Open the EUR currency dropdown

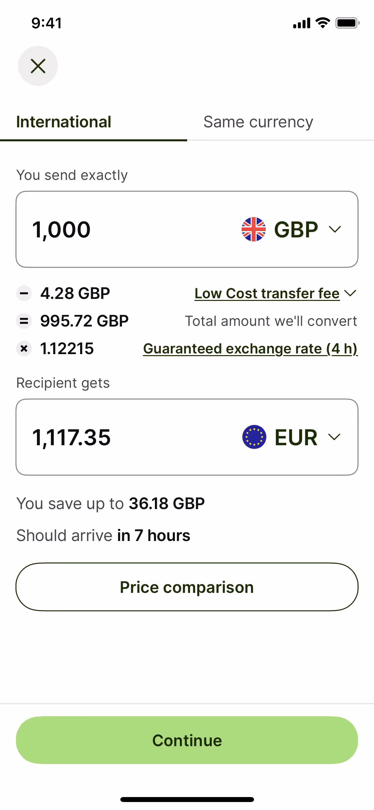(334, 437)
